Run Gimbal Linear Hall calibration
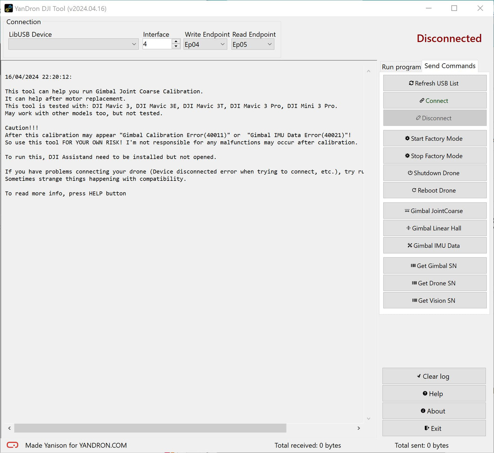The image size is (494, 453). pos(435,228)
